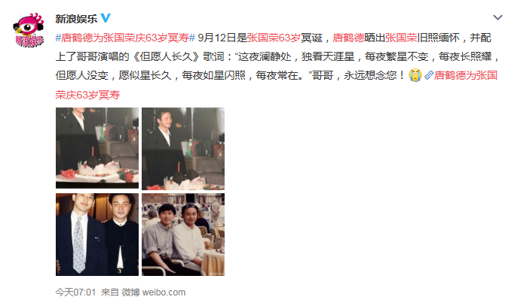Open hashtag #唐鹤德为张国荣庆63岁冥寿#

125,38
